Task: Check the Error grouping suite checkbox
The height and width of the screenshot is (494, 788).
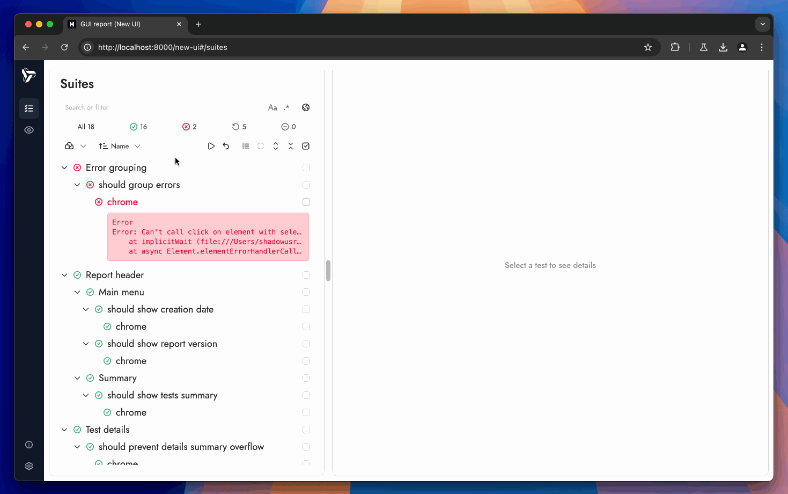Action: click(306, 168)
